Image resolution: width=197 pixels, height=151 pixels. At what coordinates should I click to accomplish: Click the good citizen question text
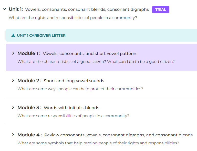tap(96, 62)
